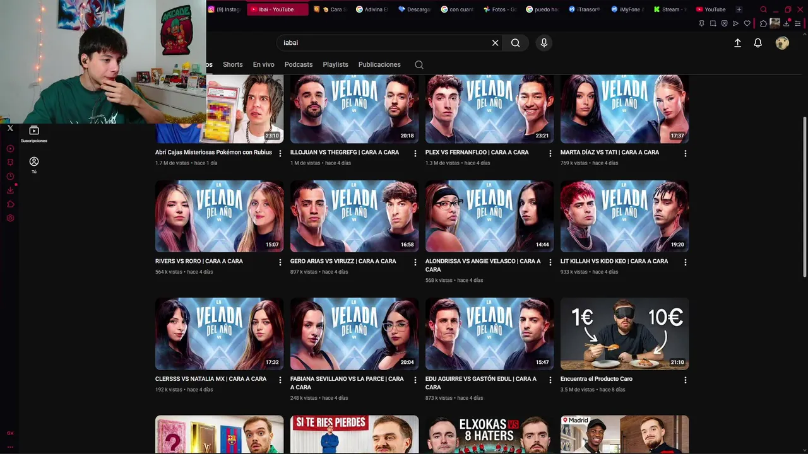Open options menu for LIT KILLAH VS KIDD KEO video
This screenshot has height=454, width=808.
click(x=685, y=262)
